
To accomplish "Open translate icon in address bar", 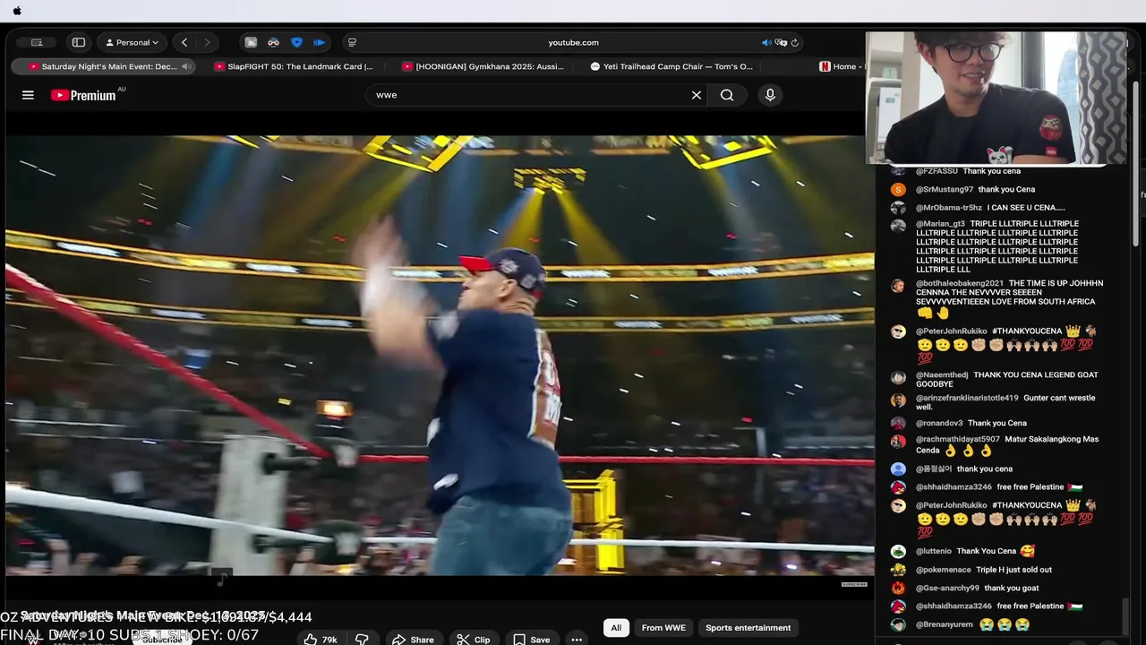I will pyautogui.click(x=781, y=42).
